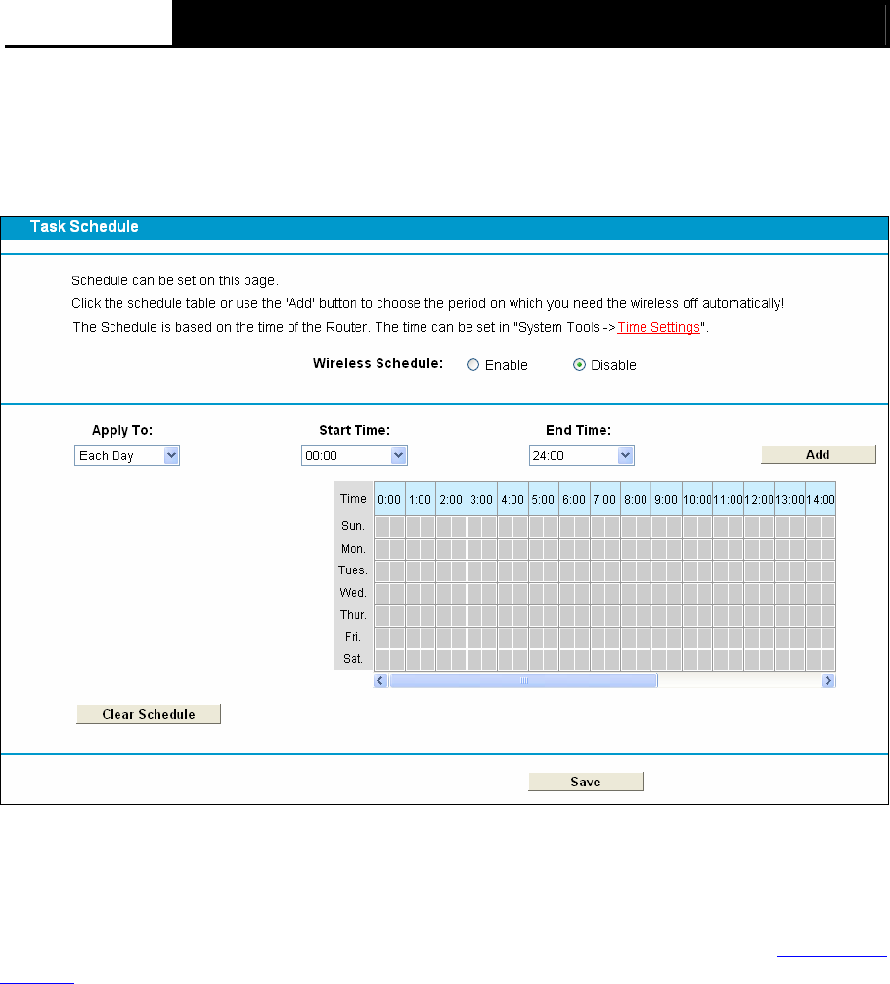This screenshot has height=984, width=890.
Task: Click the 9:00 column header
Action: 666,500
